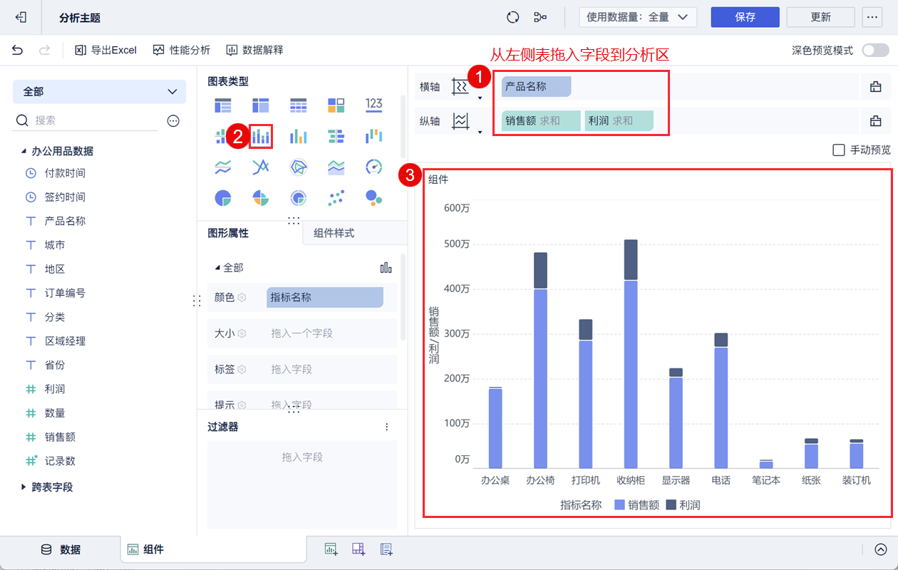Open the 过滤器 three-dot options
The height and width of the screenshot is (570, 898).
pyautogui.click(x=387, y=427)
